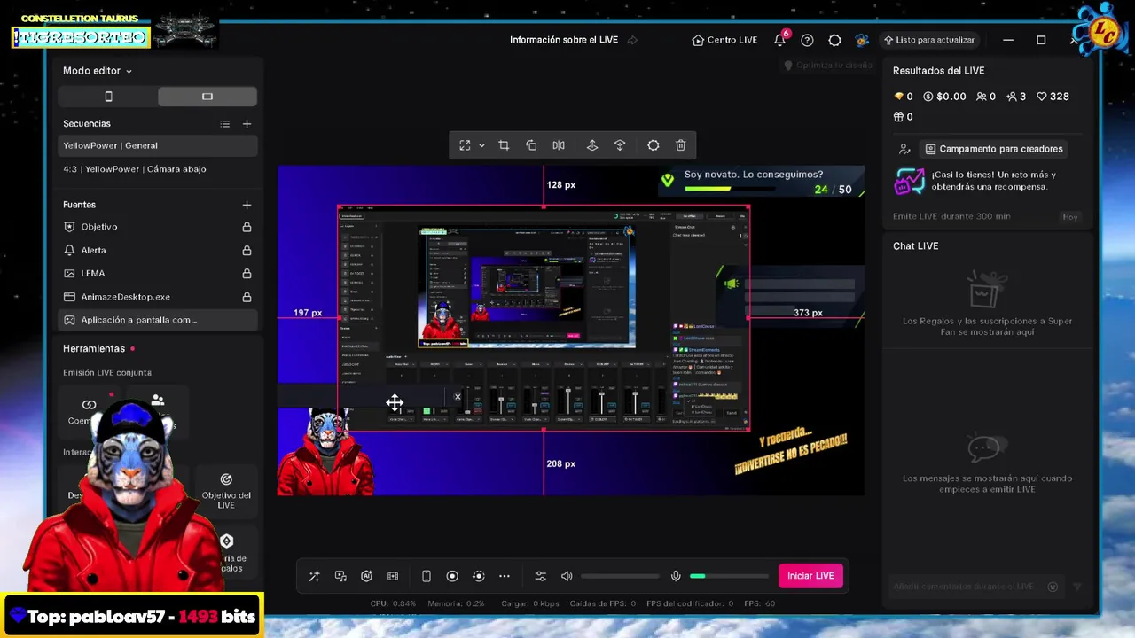Open Información sobre el LIVE
This screenshot has height=638, width=1135.
[564, 40]
